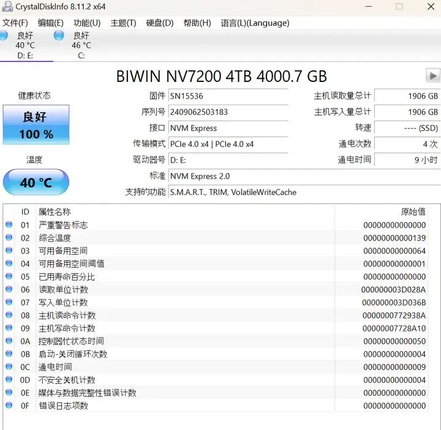The height and width of the screenshot is (430, 441).
Task: Click status icon for 0E 媒体与数据完整性错误计数
Action: [x=9, y=392]
